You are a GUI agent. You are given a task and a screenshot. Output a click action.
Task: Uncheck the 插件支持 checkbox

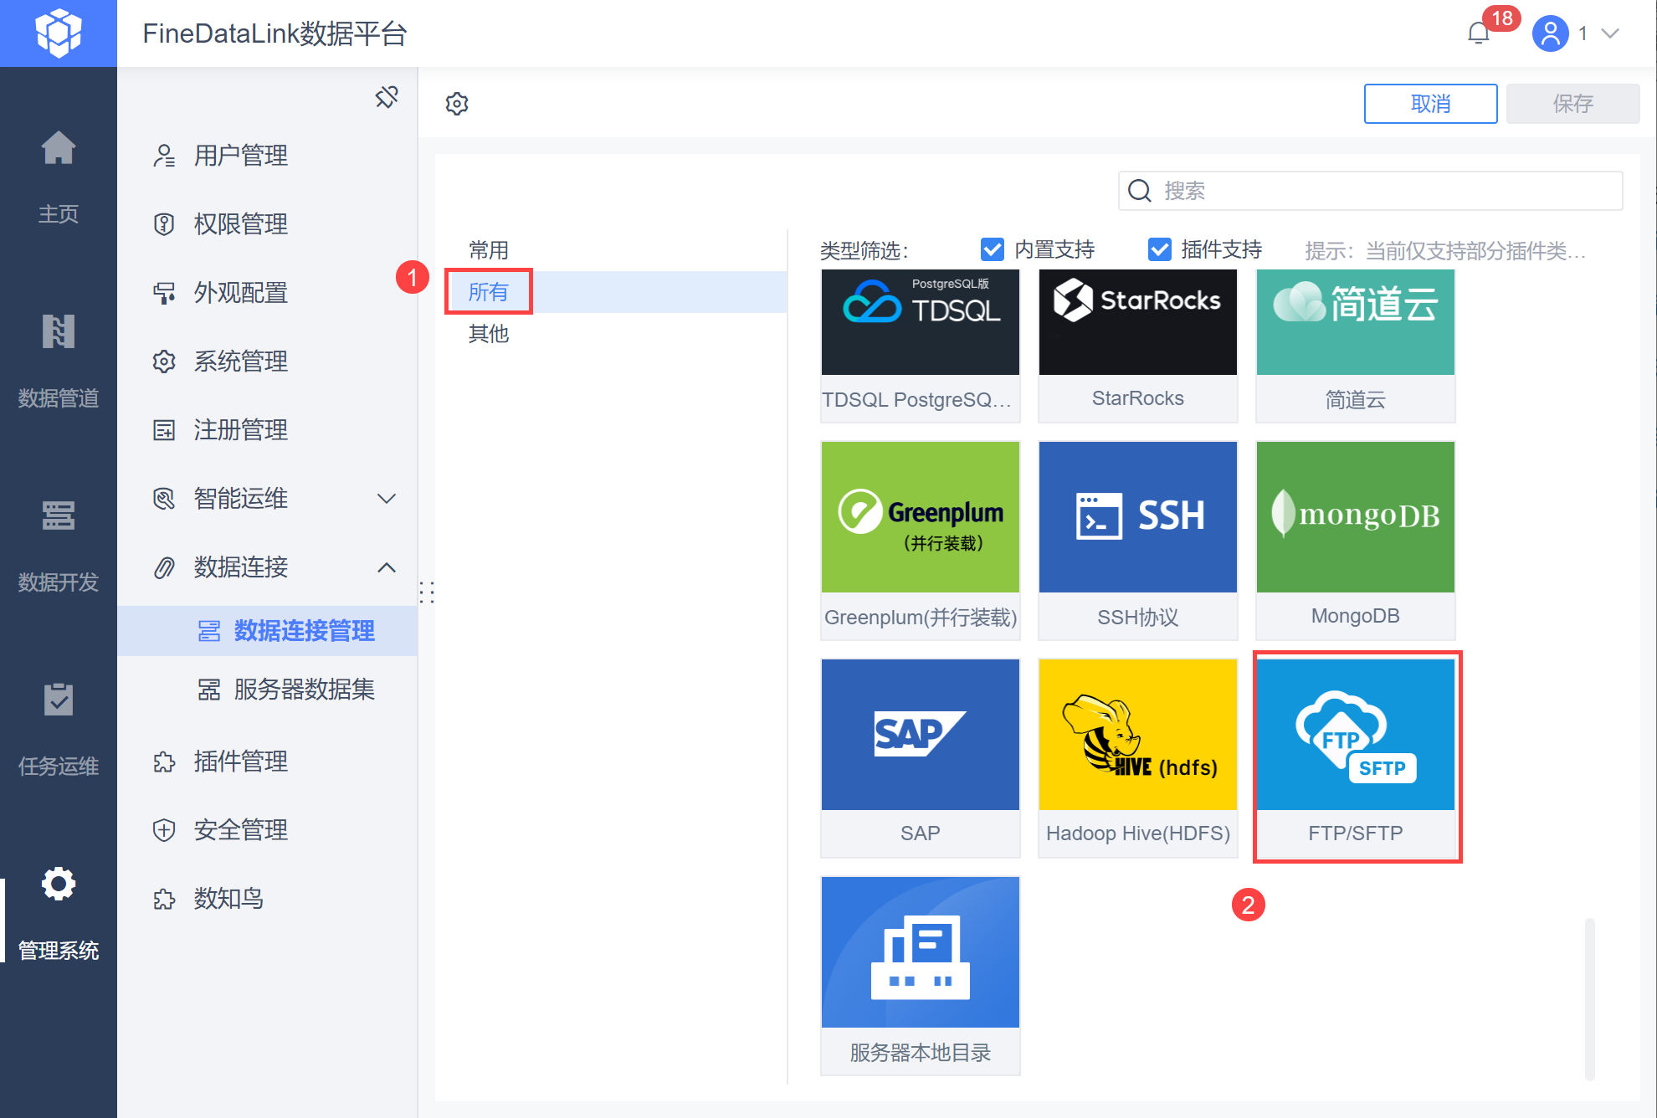[x=1160, y=249]
